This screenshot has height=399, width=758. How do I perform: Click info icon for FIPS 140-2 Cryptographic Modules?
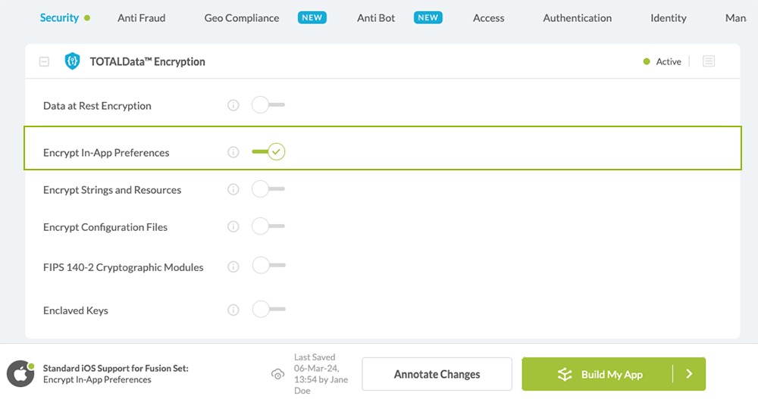click(x=233, y=267)
